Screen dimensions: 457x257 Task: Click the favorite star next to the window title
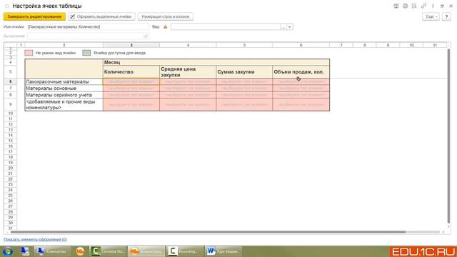point(7,6)
